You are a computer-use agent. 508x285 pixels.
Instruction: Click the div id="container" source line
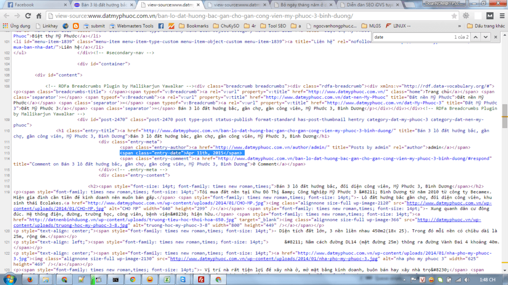pyautogui.click(x=104, y=64)
